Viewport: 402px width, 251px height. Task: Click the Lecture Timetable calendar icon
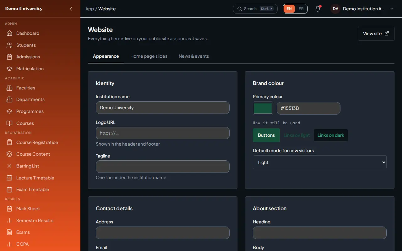pyautogui.click(x=9, y=178)
